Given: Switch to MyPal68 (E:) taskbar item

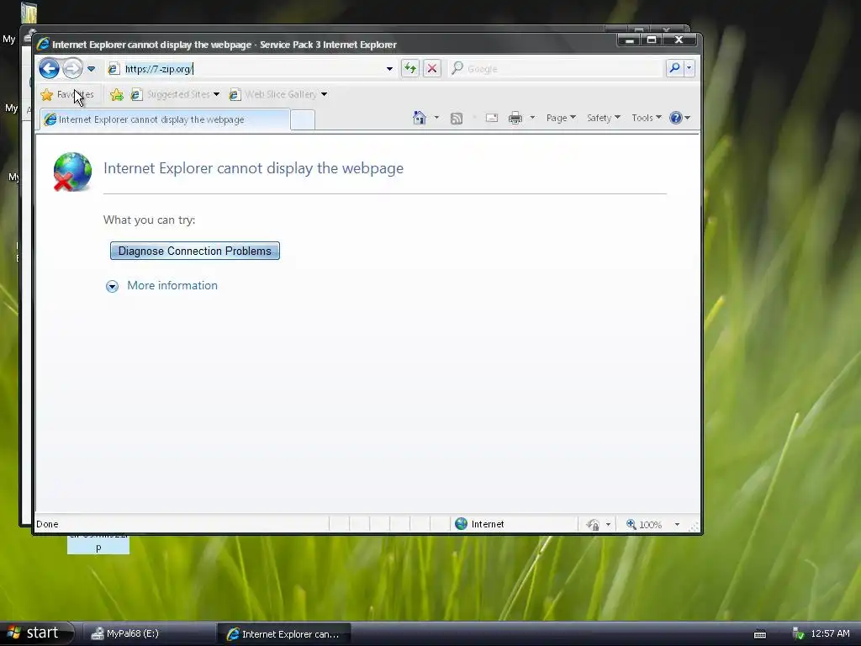Looking at the screenshot, I should tap(150, 634).
